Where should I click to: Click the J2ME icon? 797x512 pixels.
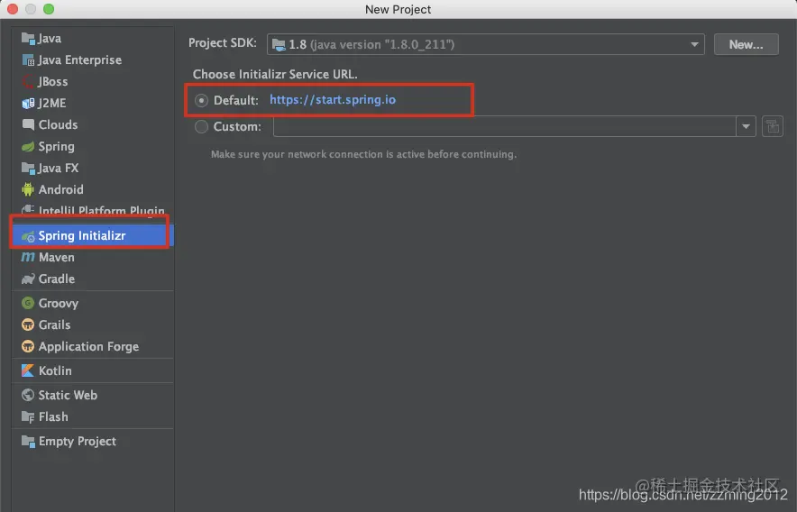click(28, 104)
